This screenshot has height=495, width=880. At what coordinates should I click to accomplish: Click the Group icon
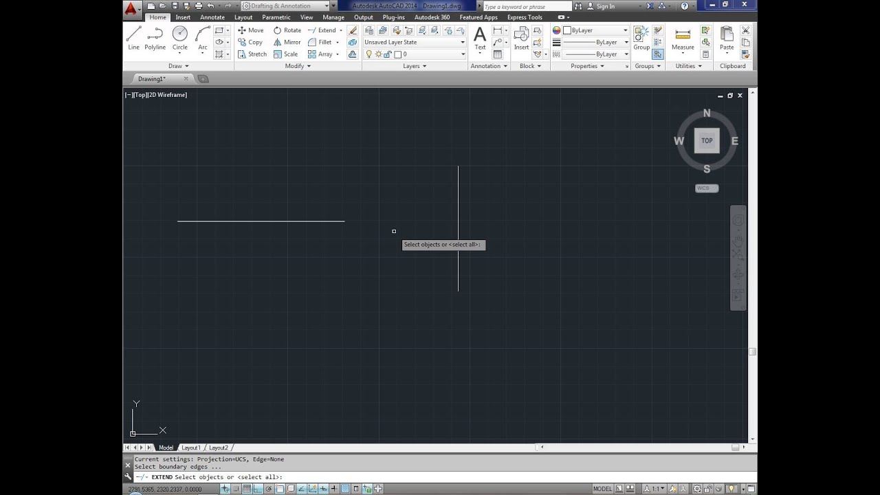(x=641, y=38)
